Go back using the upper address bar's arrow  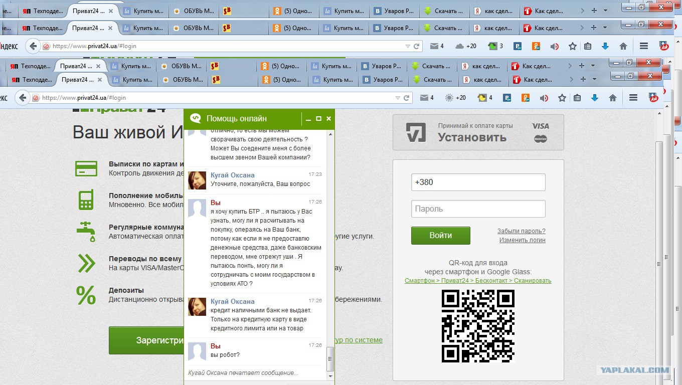[x=33, y=46]
